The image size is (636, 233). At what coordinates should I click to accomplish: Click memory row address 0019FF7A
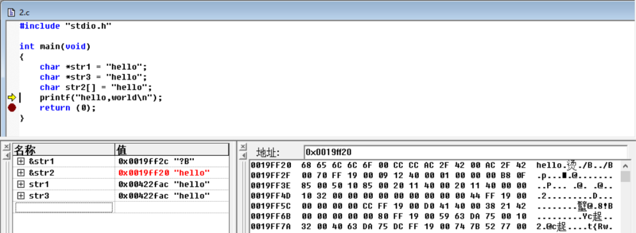click(x=271, y=227)
